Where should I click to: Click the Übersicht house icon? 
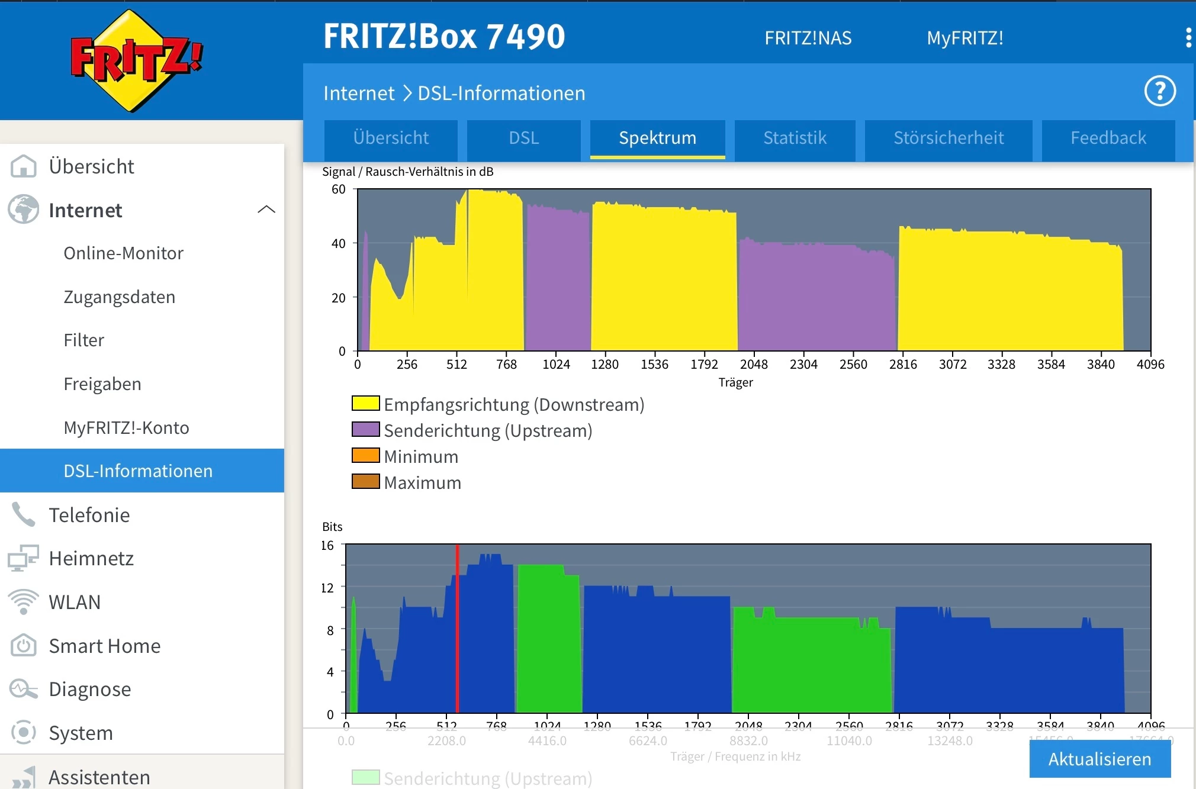[24, 166]
